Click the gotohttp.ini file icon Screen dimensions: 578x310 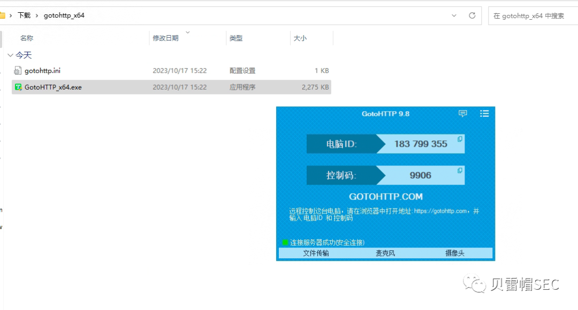tap(18, 70)
